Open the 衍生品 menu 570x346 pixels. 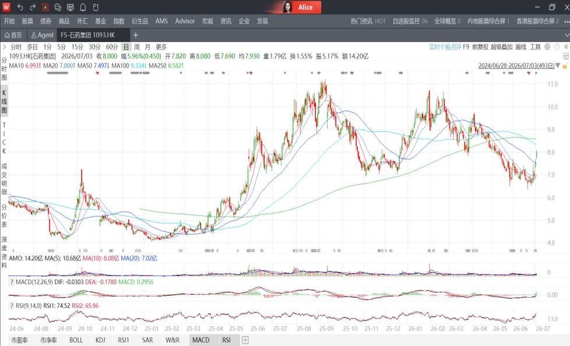coord(140,21)
